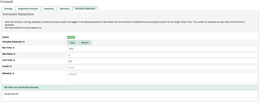Show help for the E-mail field

tap(11, 66)
